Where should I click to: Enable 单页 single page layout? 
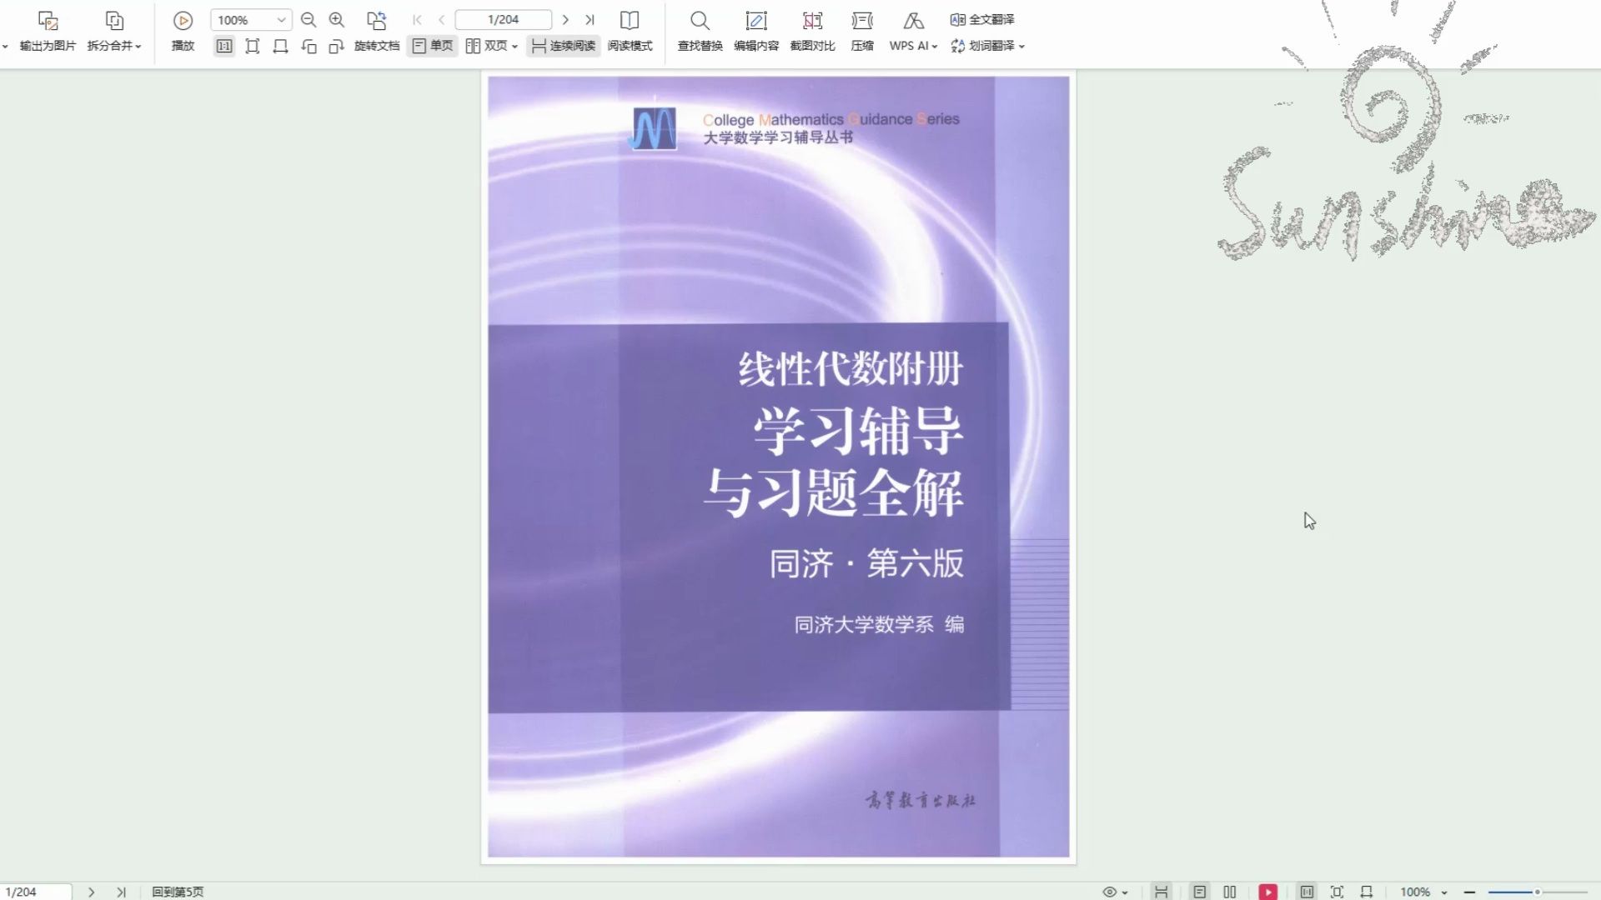[x=432, y=46]
